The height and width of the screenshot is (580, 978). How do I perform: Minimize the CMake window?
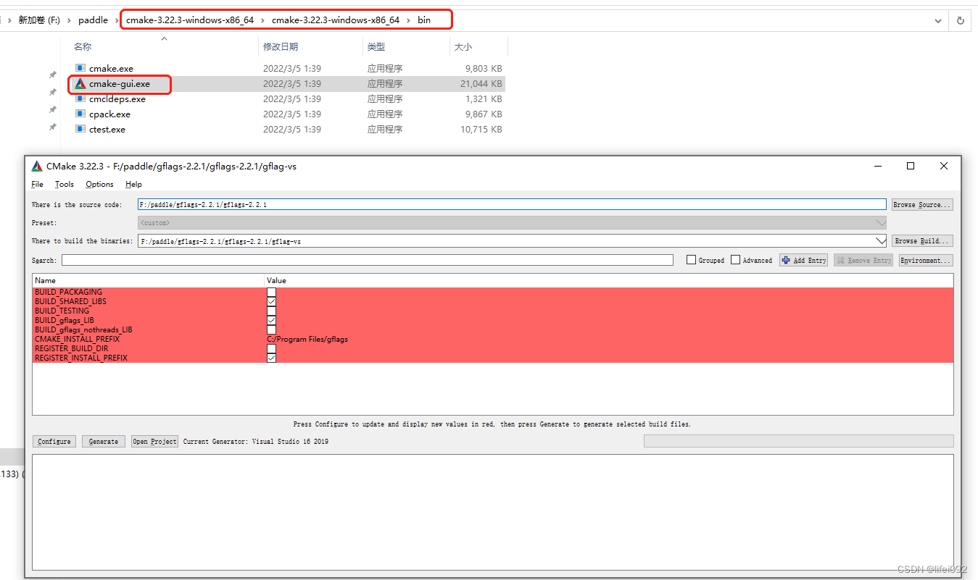point(878,166)
